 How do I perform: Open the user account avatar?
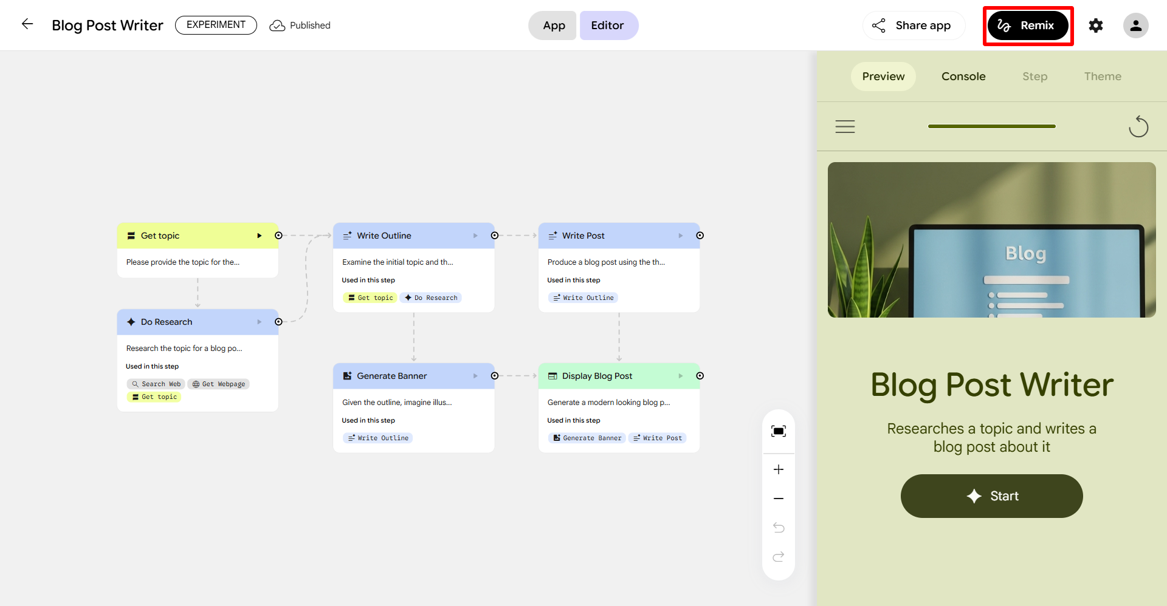tap(1135, 26)
